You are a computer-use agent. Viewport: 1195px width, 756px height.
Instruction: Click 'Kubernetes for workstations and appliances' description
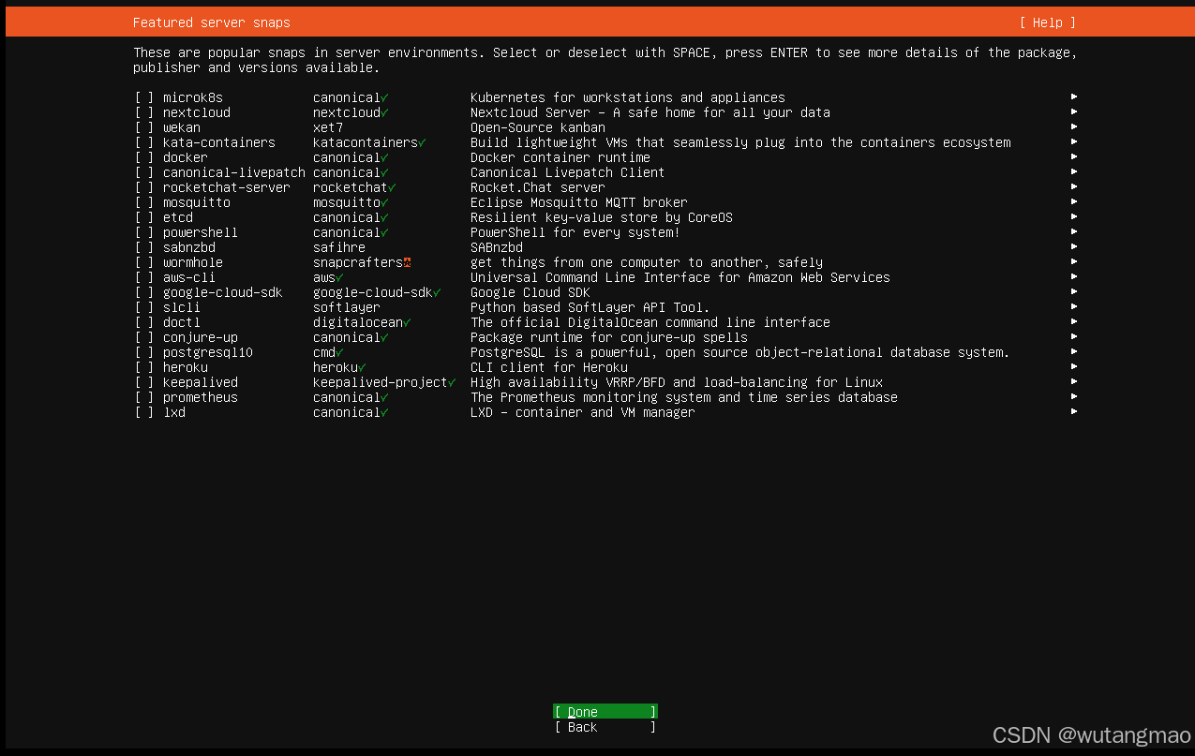[628, 97]
